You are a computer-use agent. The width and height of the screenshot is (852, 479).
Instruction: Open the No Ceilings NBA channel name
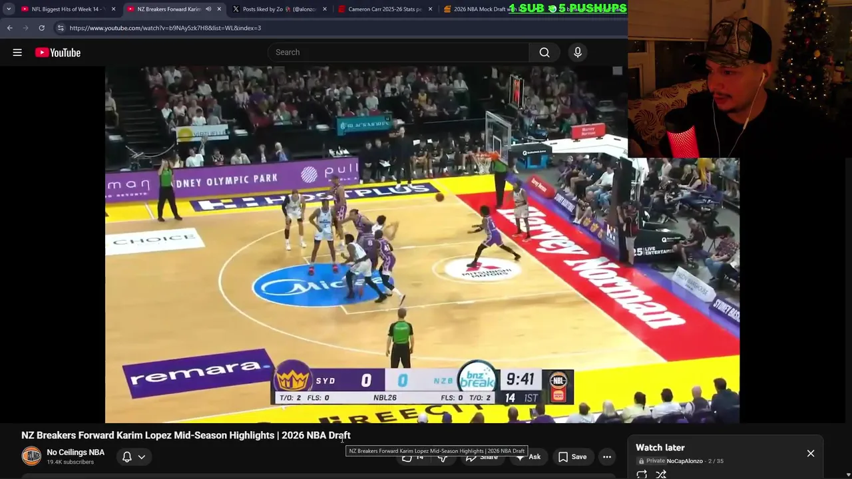[x=75, y=452]
